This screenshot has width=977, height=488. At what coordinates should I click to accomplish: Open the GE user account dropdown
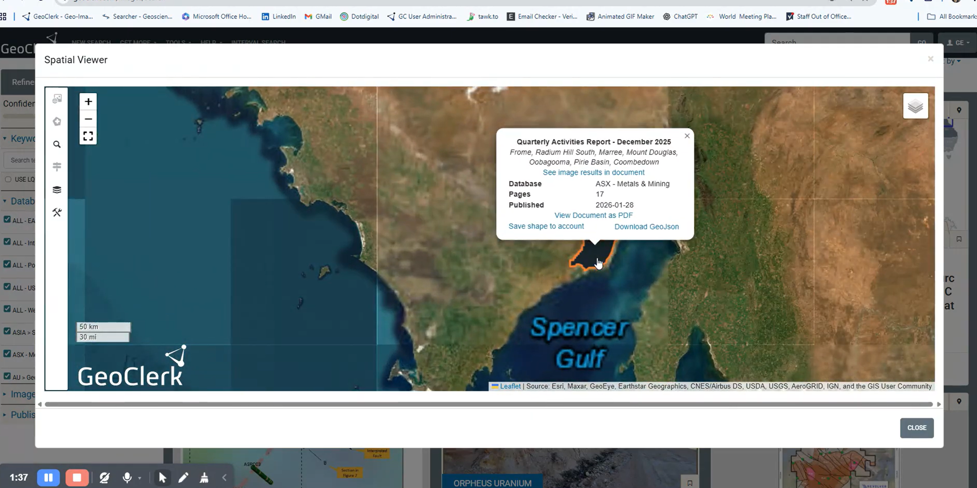pos(958,42)
